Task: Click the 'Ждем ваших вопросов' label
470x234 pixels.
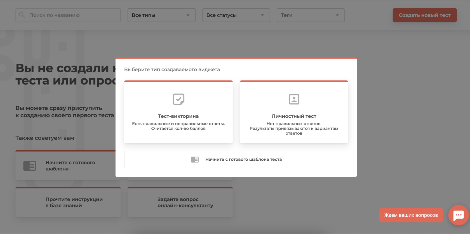Action: (411, 215)
